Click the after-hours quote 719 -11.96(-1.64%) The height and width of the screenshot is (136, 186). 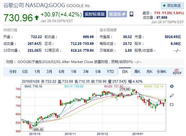coord(169,13)
